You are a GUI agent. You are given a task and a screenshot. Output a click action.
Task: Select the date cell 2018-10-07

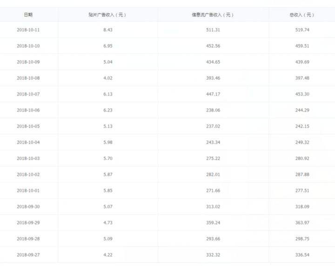[x=28, y=94]
